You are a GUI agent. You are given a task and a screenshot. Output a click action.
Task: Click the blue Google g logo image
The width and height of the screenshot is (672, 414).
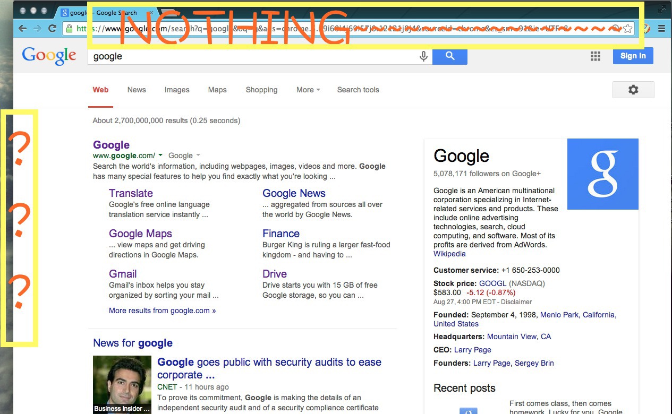click(x=603, y=174)
